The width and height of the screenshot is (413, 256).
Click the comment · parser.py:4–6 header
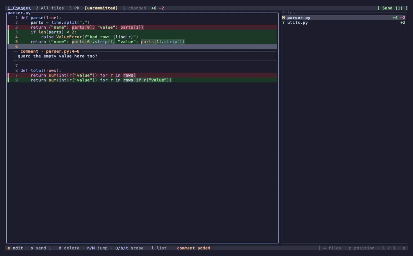click(50, 51)
